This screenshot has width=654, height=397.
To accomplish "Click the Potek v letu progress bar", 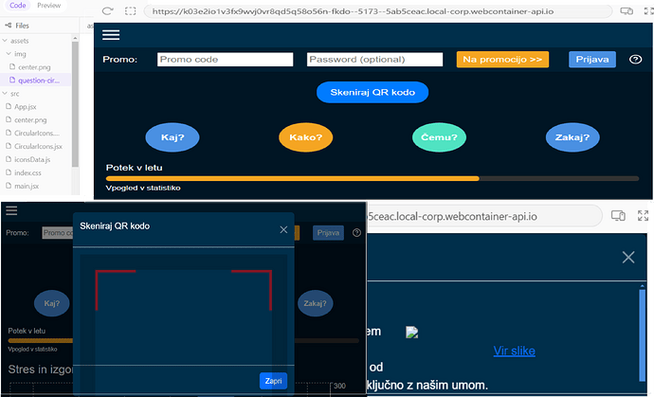I will 372,178.
